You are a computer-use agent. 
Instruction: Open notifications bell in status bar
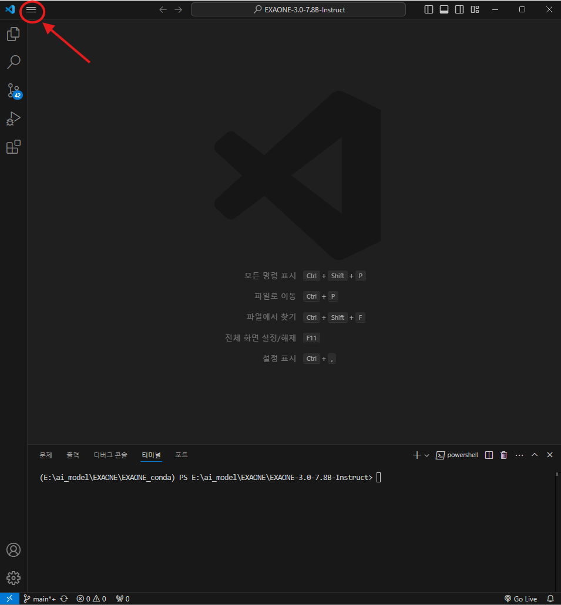pyautogui.click(x=550, y=599)
